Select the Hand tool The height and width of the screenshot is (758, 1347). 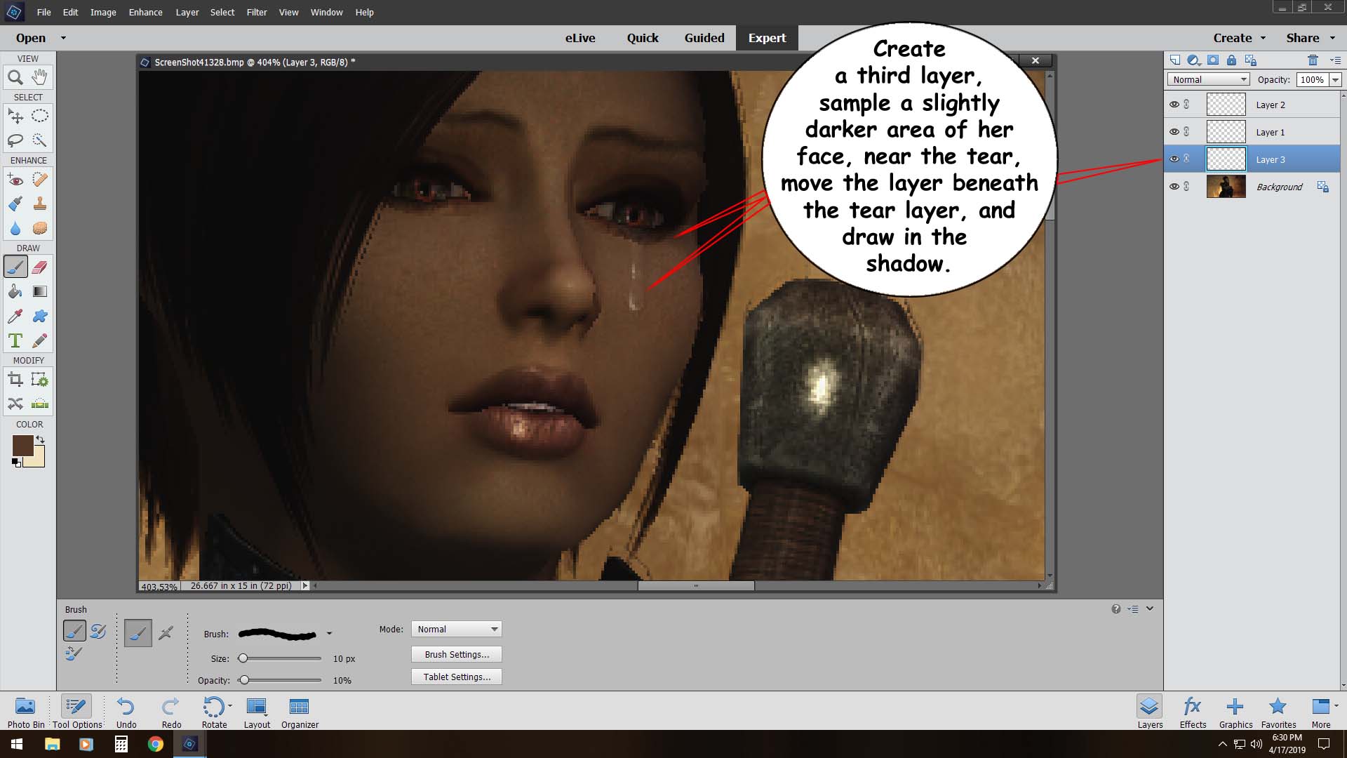click(x=40, y=77)
